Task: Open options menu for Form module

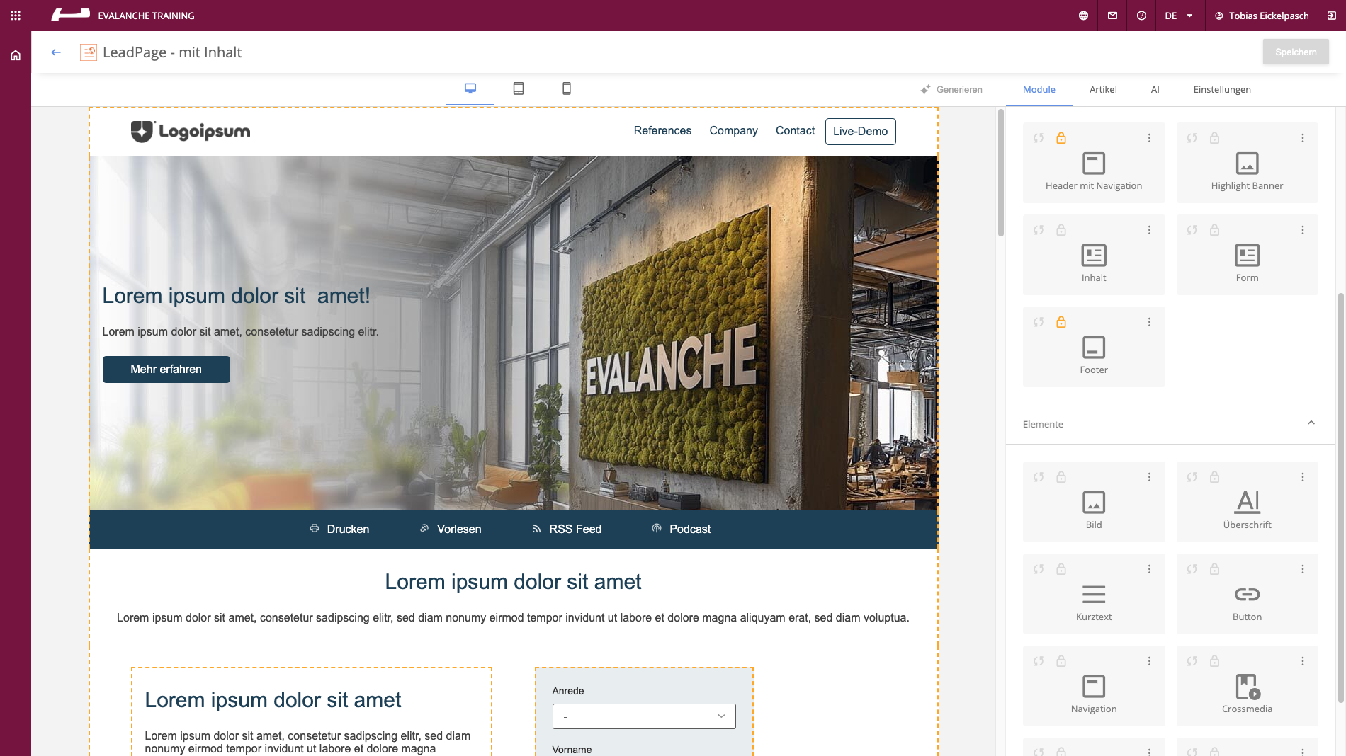Action: pyautogui.click(x=1302, y=230)
